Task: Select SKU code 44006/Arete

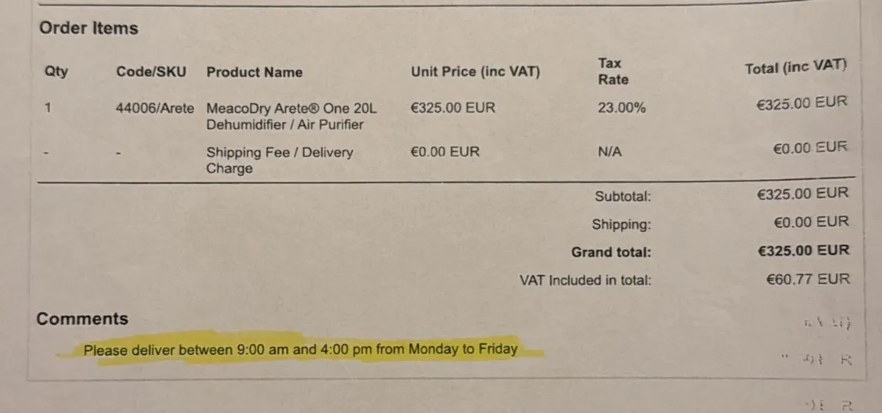Action: pos(155,108)
